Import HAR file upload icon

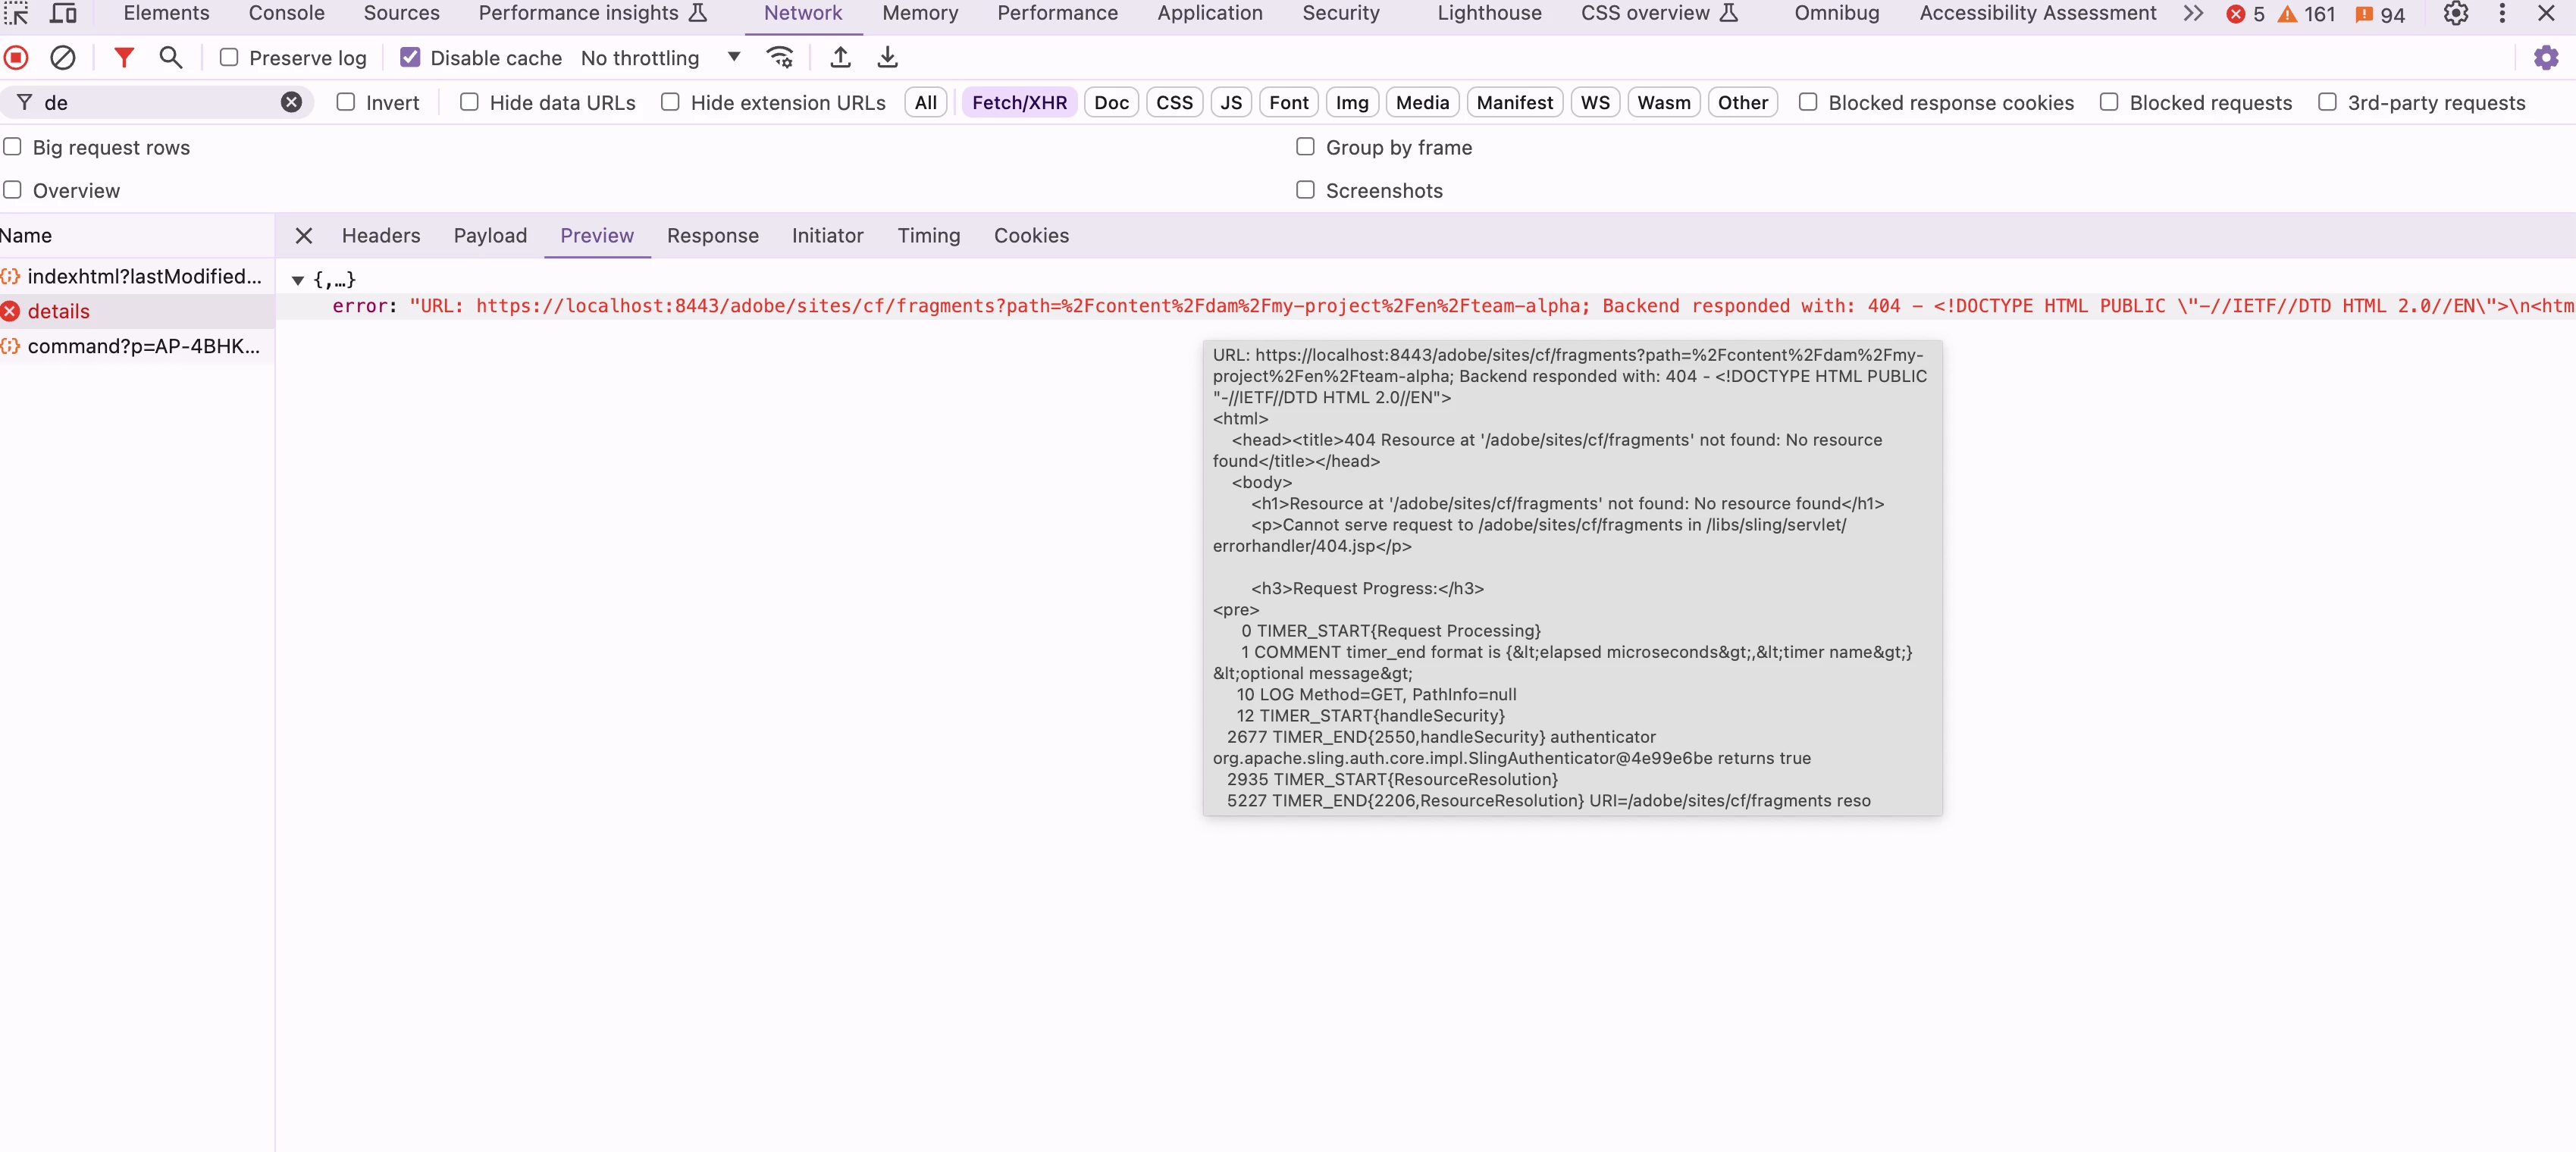(841, 58)
